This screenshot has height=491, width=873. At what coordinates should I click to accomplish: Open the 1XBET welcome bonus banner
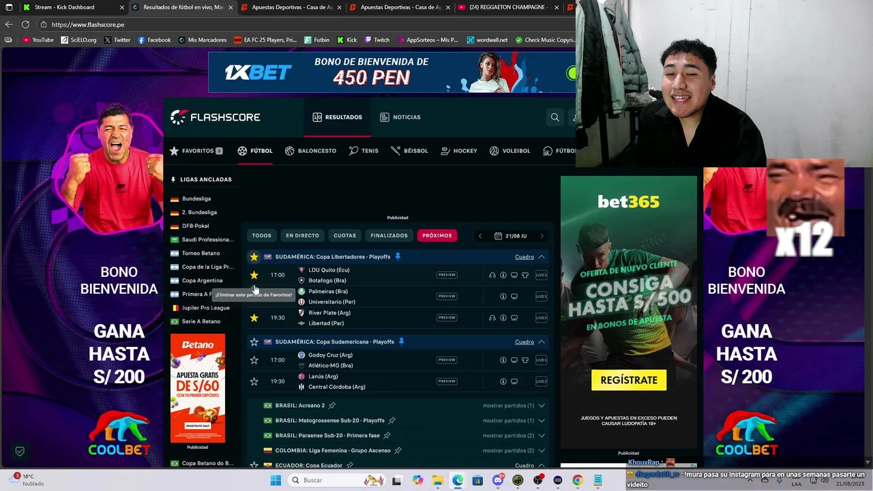(x=391, y=72)
